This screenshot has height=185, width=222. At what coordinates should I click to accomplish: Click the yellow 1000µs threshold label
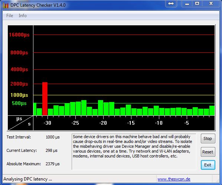pos(19,95)
